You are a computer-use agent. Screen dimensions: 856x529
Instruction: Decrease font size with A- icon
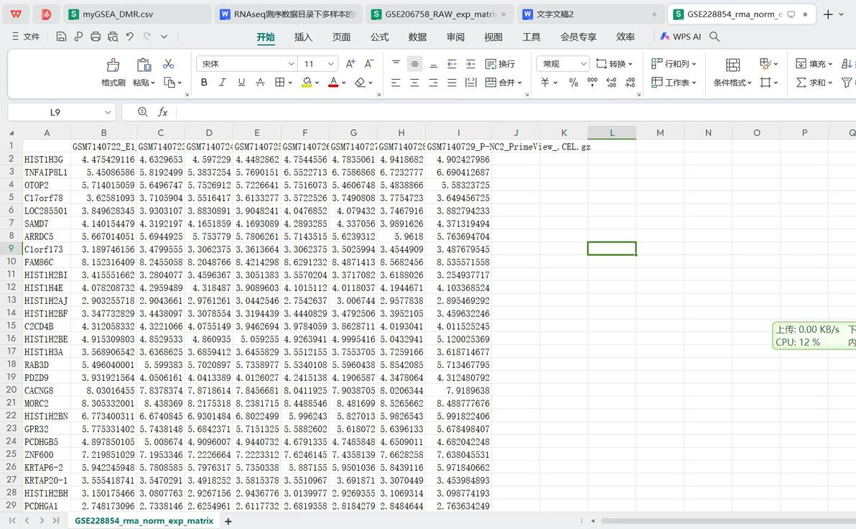(x=369, y=64)
